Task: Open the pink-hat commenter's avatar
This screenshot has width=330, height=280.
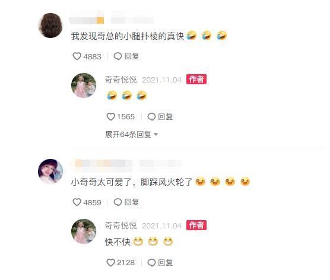Action: tap(50, 171)
